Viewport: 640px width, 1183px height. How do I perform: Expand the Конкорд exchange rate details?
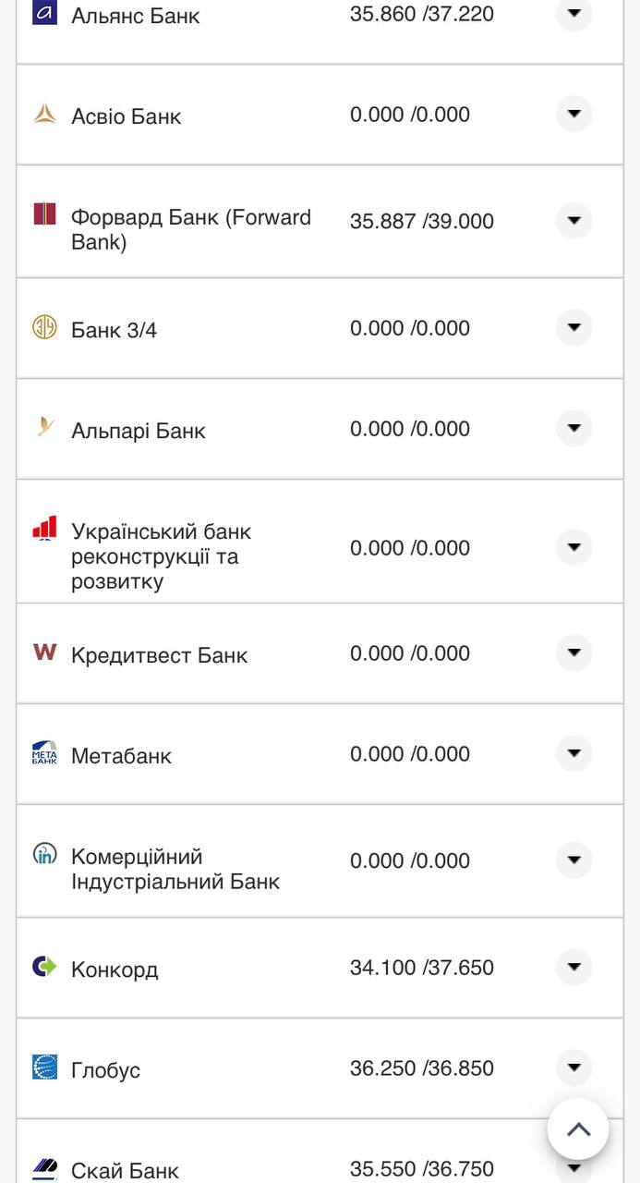pos(574,968)
